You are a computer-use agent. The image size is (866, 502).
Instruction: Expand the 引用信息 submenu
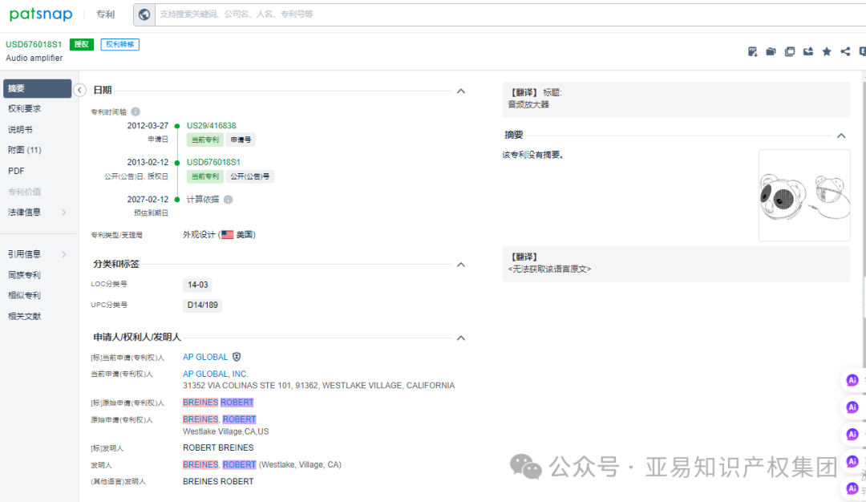[32, 253]
